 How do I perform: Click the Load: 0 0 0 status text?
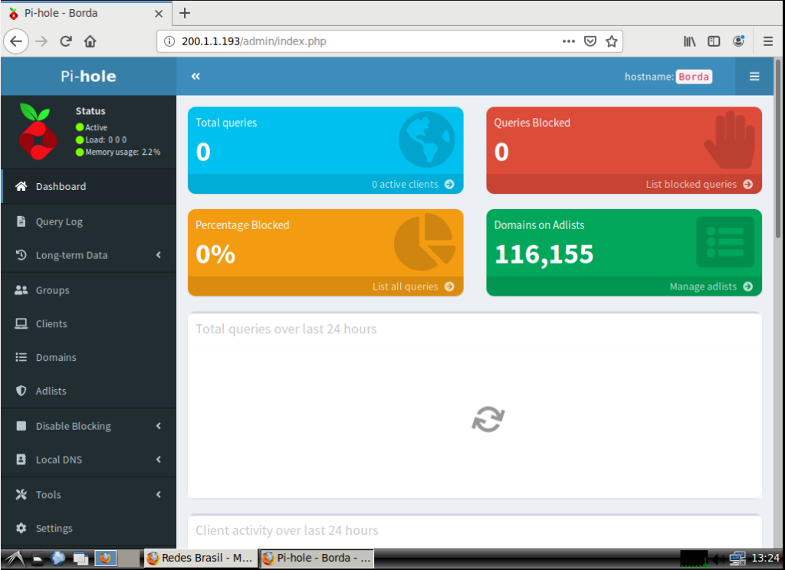(x=106, y=139)
